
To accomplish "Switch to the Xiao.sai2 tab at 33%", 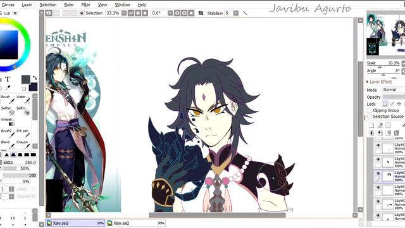I will 75,223.
